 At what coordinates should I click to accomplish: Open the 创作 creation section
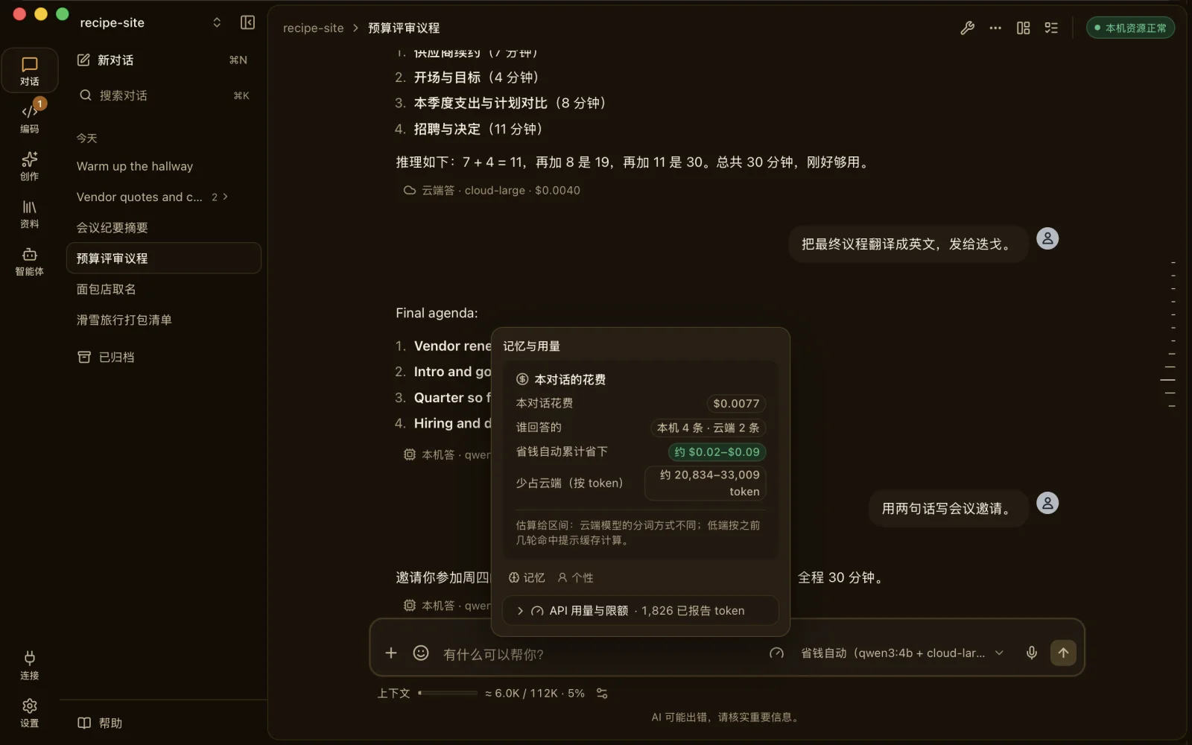30,166
